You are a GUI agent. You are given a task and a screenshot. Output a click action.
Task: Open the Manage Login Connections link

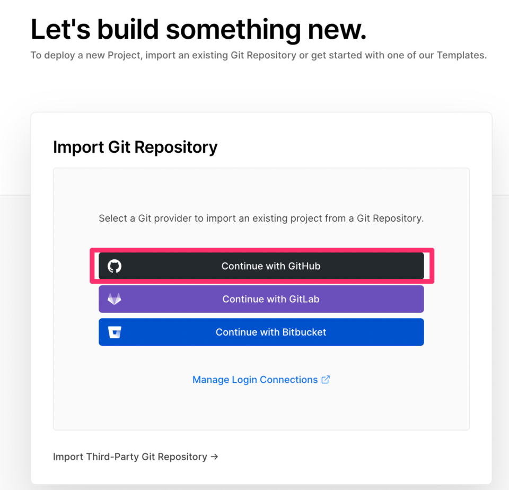(x=255, y=380)
